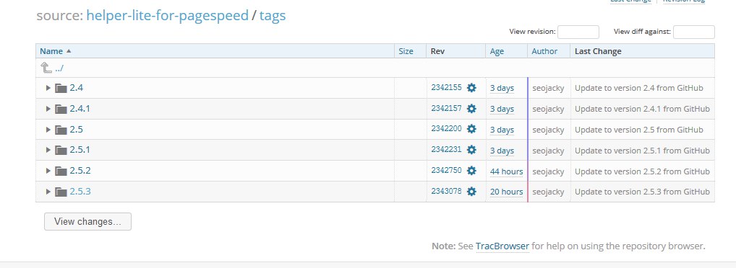Viewport: 736px width, 268px height.
Task: Click the 3 days age in 2.5 row
Action: click(x=502, y=130)
